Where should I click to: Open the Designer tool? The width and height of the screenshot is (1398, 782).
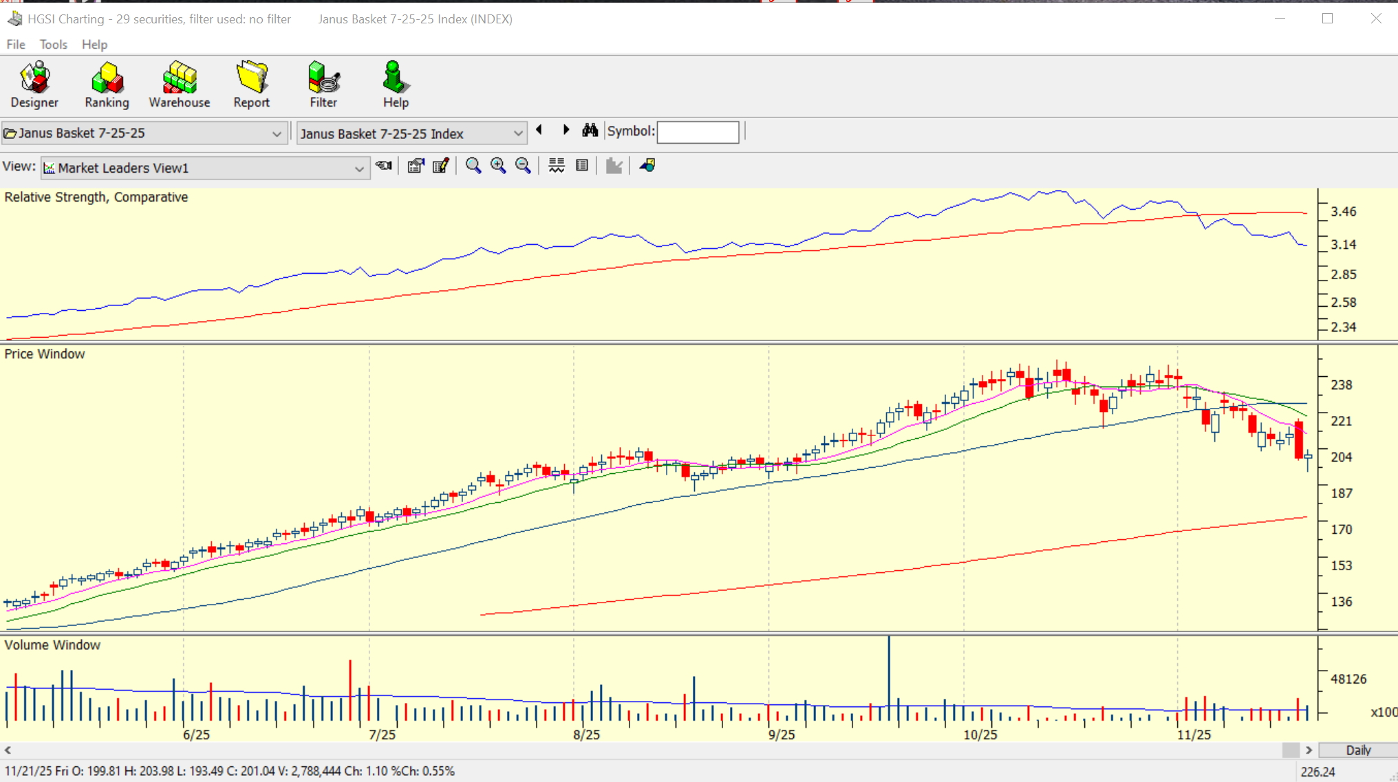point(34,85)
